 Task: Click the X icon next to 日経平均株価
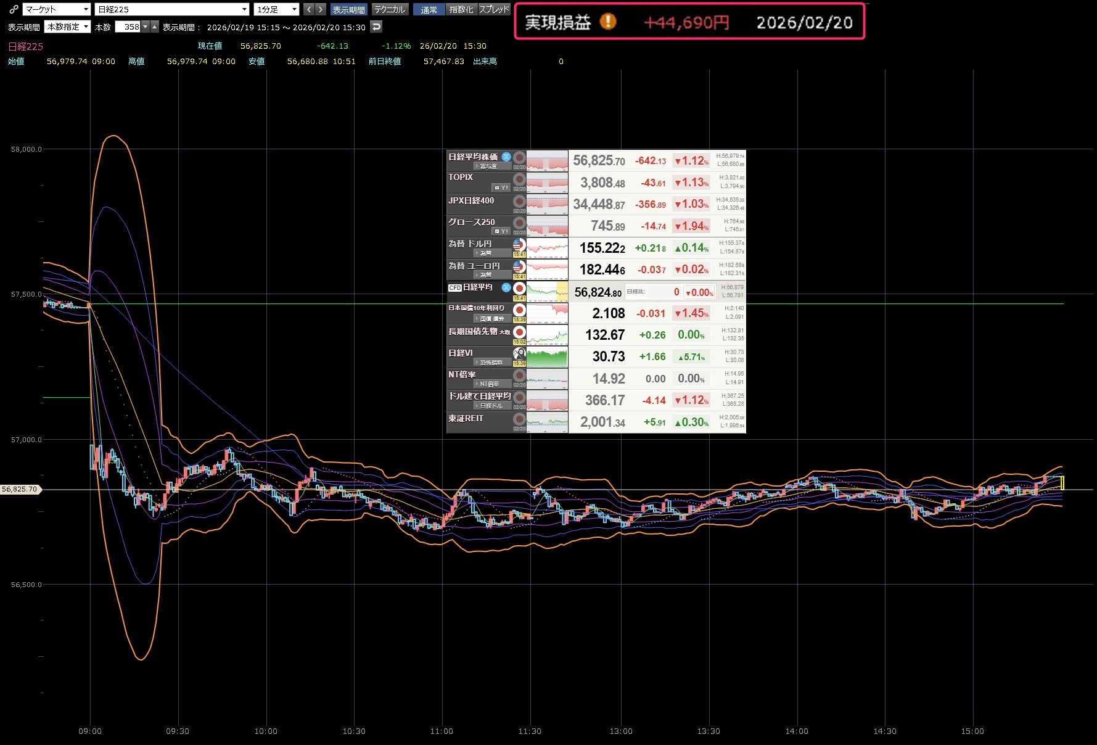pyautogui.click(x=506, y=157)
